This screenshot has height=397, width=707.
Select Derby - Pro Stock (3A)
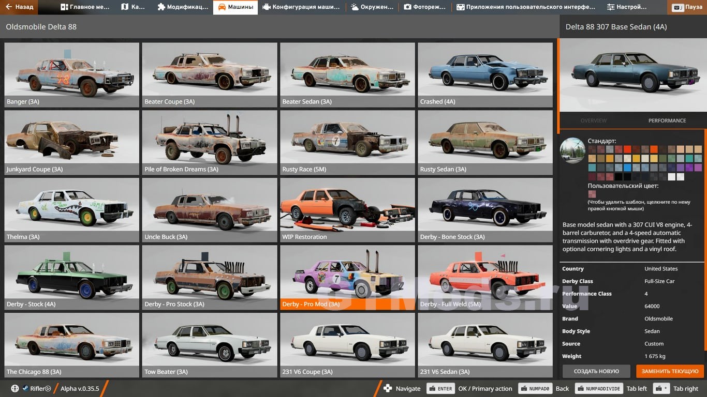coord(210,277)
